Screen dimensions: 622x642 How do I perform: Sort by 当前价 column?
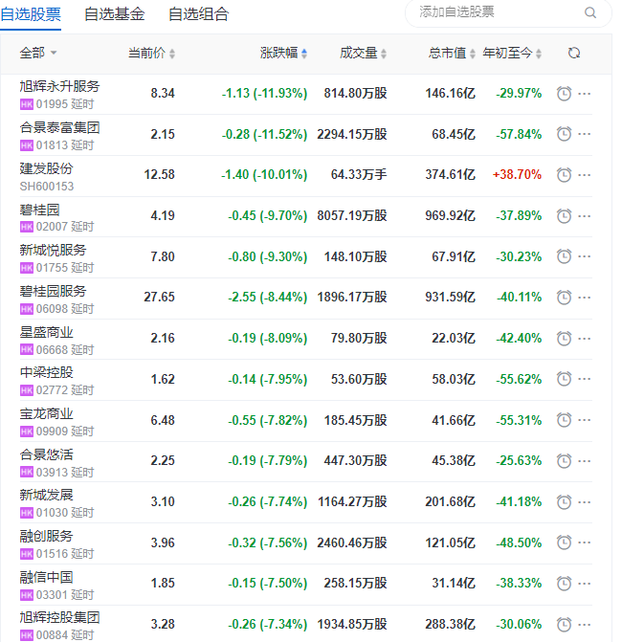pyautogui.click(x=151, y=54)
